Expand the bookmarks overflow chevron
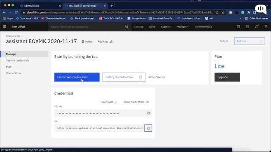The image size is (271, 152). 240,19
